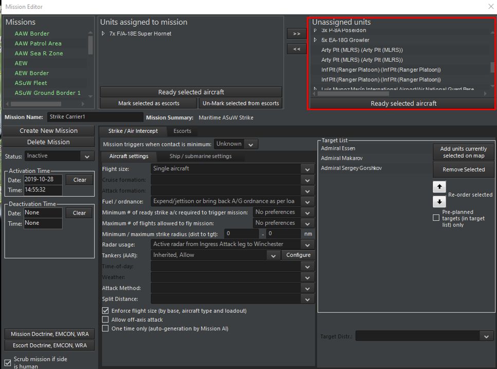Select AAW Patrol Area mission
The width and height of the screenshot is (497, 369).
click(x=38, y=43)
